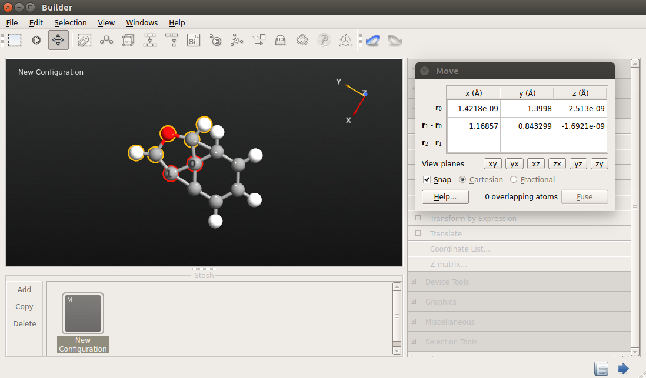Viewport: 646px width, 378px height.
Task: Open the Edit menu
Action: [36, 23]
